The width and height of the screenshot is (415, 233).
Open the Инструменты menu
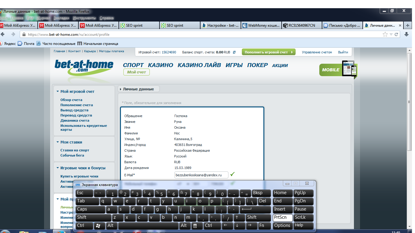point(84,18)
